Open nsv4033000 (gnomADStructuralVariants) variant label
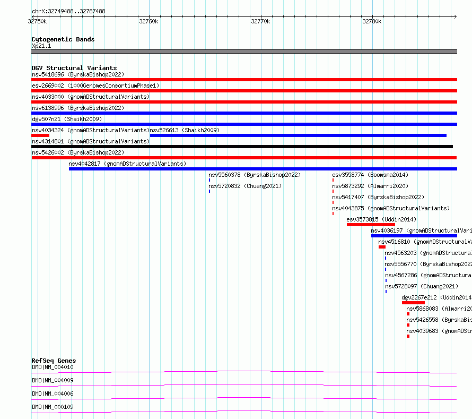This screenshot has height=419, width=472. click(91, 97)
